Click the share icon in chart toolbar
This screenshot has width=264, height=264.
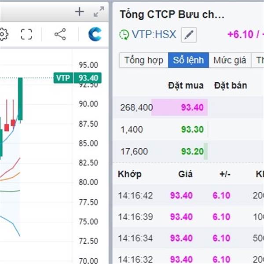[60, 34]
